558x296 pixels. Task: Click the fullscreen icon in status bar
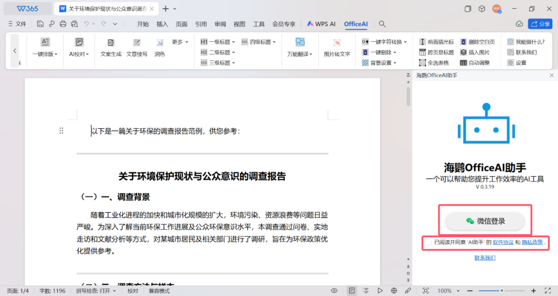tap(548, 291)
